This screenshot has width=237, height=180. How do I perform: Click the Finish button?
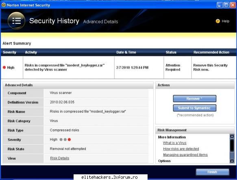coord(212,172)
